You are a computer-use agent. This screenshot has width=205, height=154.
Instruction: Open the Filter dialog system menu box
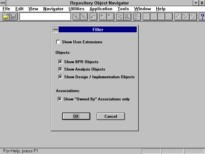click(x=55, y=30)
